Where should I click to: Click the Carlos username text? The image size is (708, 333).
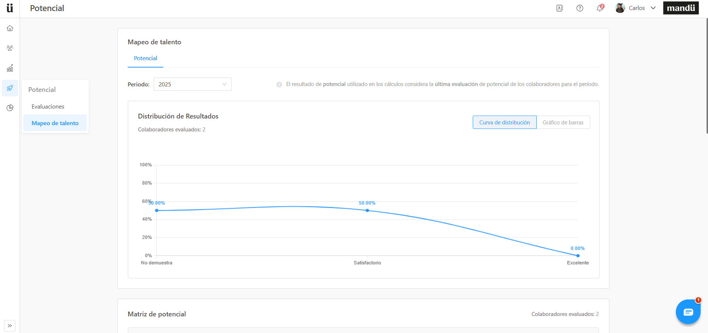(637, 8)
